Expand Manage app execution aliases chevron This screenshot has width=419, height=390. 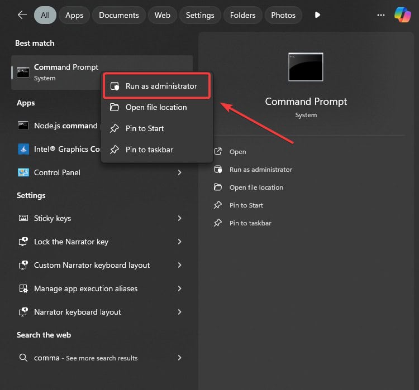pos(179,288)
